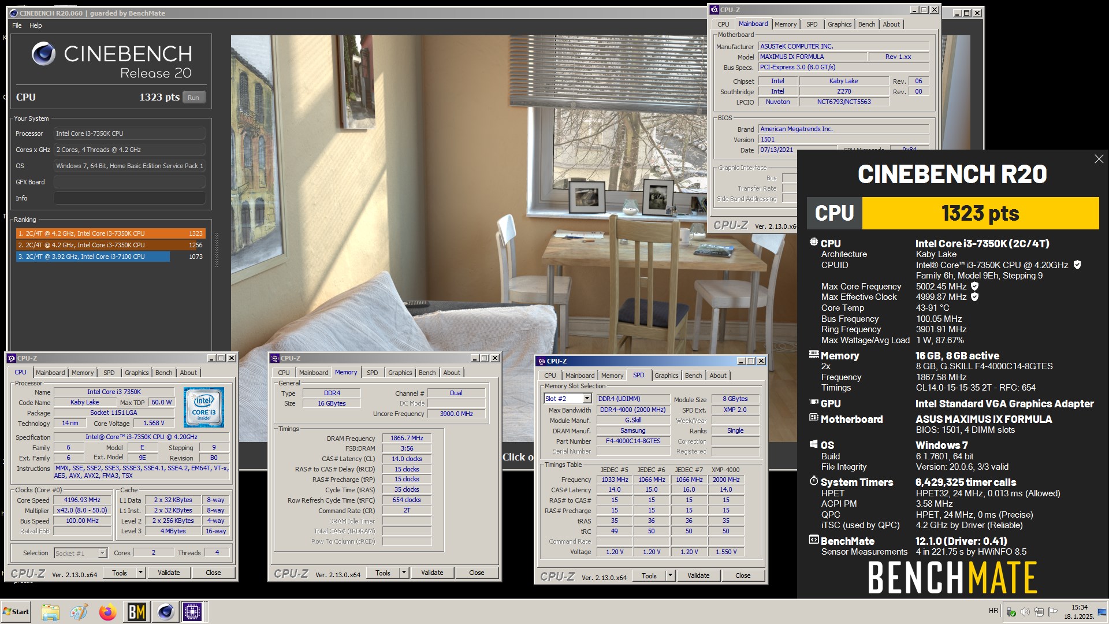Expand Tools arrow in CPU-Z Memory window
The height and width of the screenshot is (624, 1109).
coord(404,573)
